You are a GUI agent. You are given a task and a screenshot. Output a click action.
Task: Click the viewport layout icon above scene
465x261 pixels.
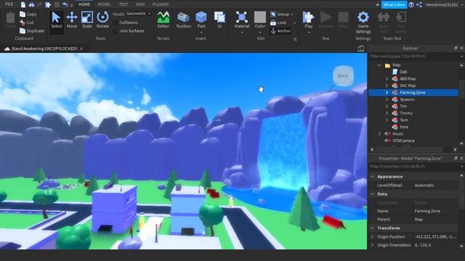(360, 49)
